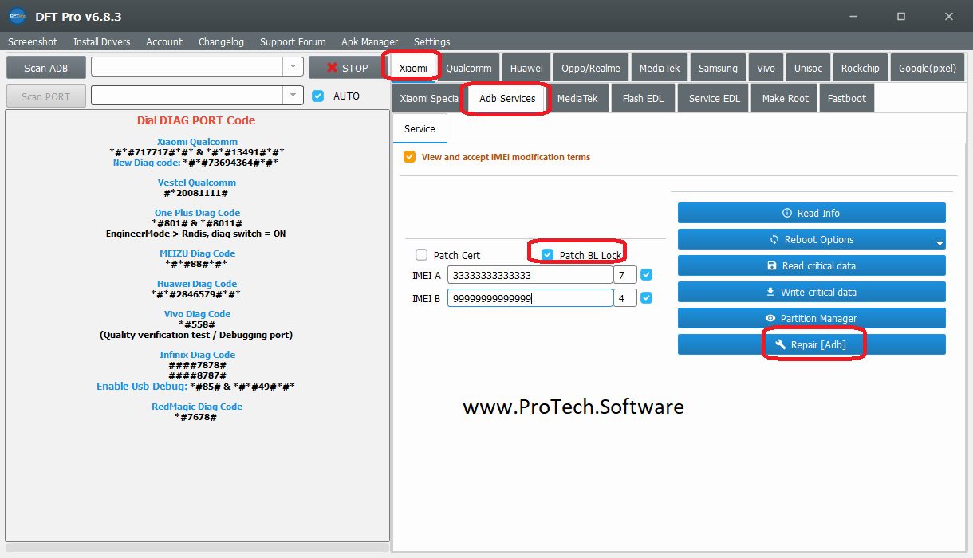Switch to the Adb Services sub-tab
973x558 pixels.
tap(507, 98)
